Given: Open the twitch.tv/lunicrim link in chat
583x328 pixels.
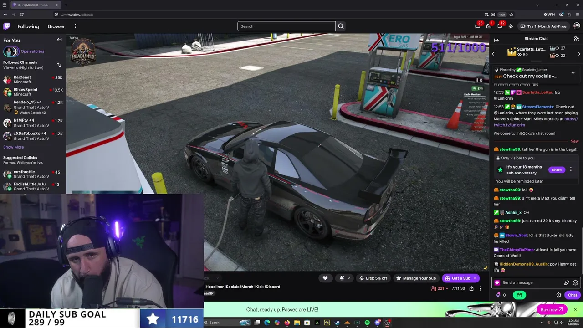Looking at the screenshot, I should point(536,122).
